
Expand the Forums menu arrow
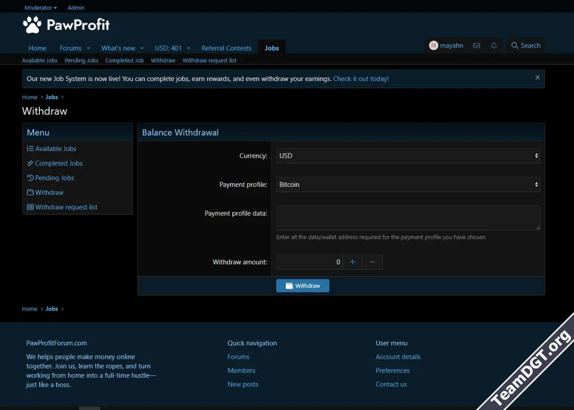88,48
